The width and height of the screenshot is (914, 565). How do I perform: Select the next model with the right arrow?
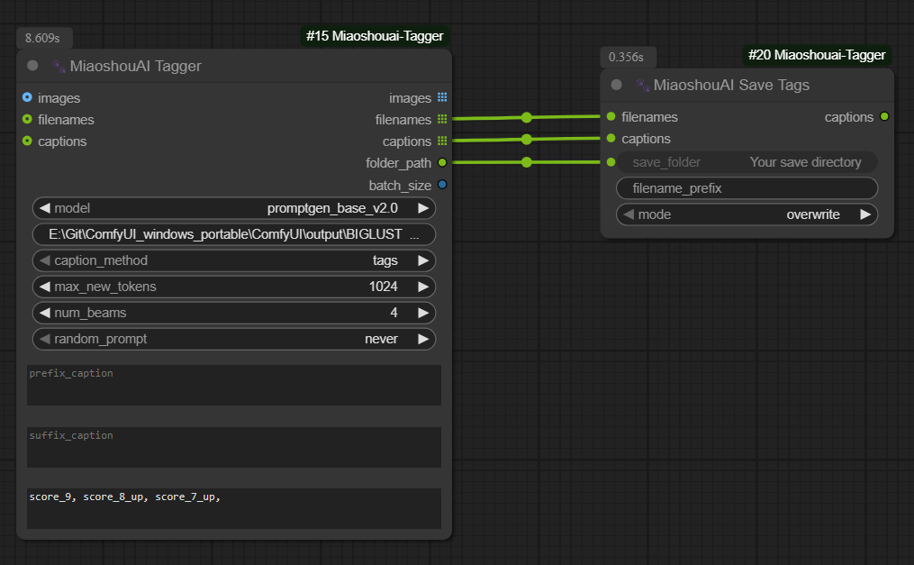423,208
